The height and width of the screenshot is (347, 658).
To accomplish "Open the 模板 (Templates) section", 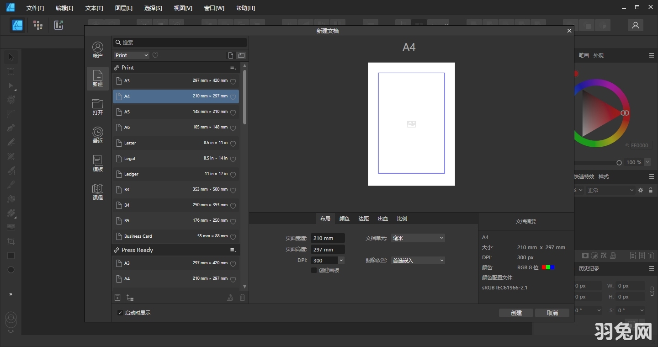I will [97, 163].
